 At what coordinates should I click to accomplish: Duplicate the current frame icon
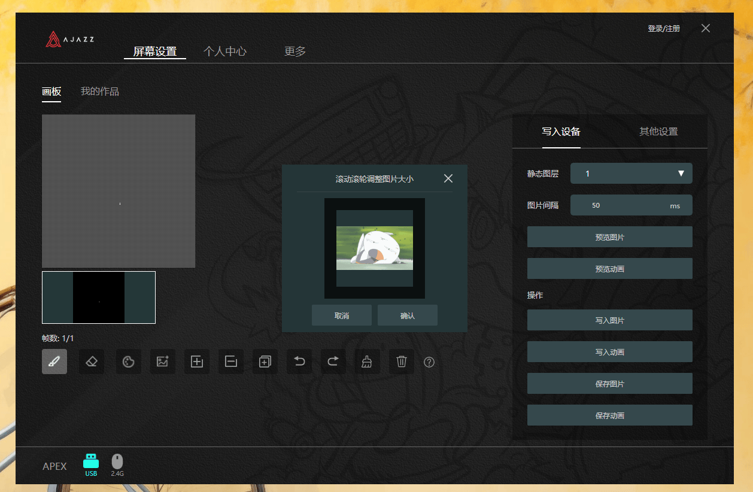point(265,362)
